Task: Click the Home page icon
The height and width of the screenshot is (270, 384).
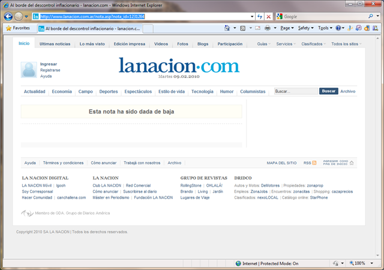Action: [227, 28]
